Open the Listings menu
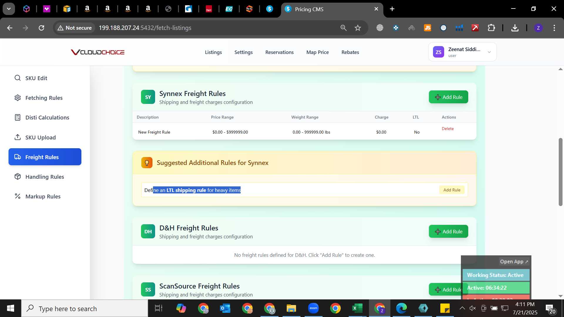The image size is (564, 317). 213,52
